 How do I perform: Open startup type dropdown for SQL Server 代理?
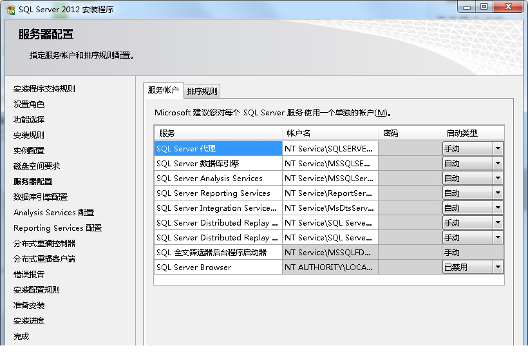pos(498,148)
